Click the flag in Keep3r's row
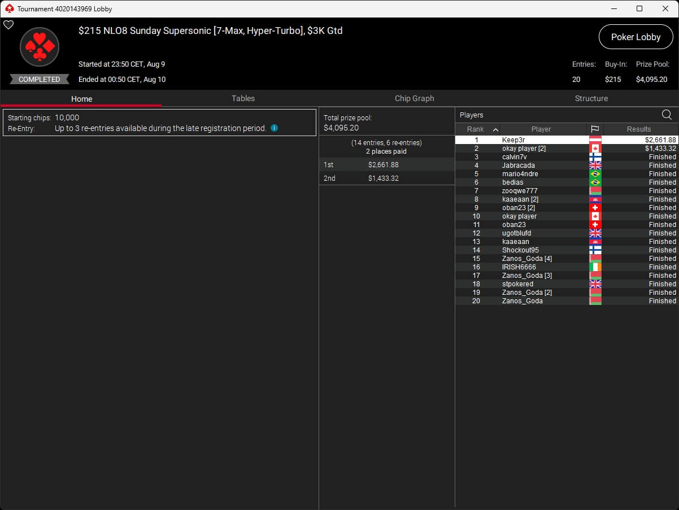The width and height of the screenshot is (679, 510). click(x=595, y=140)
